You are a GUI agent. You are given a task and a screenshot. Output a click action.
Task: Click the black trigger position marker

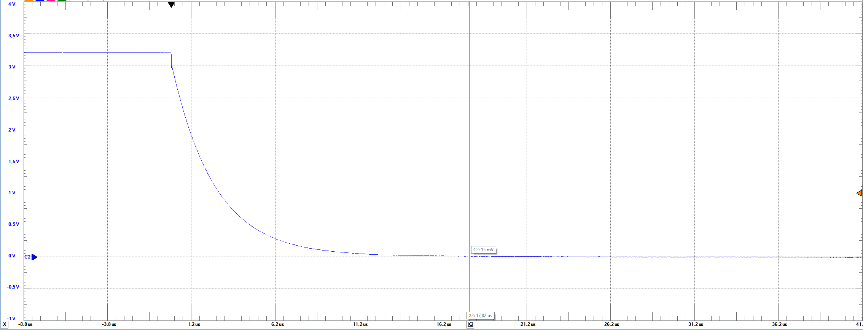[171, 5]
